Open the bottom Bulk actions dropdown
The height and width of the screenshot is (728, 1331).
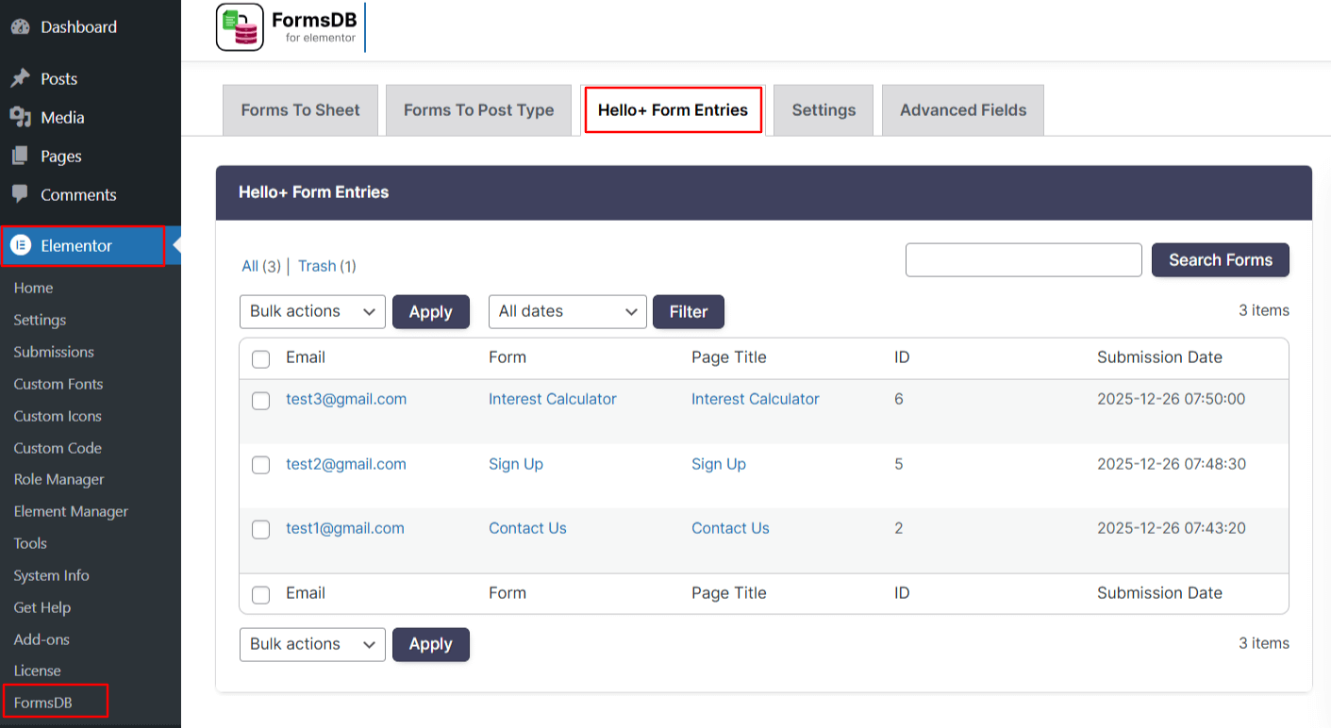coord(312,644)
